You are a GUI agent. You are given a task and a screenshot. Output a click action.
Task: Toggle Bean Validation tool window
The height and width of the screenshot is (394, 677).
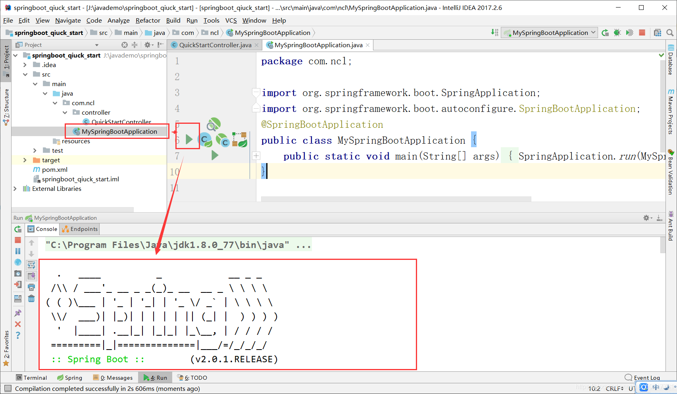pyautogui.click(x=671, y=171)
